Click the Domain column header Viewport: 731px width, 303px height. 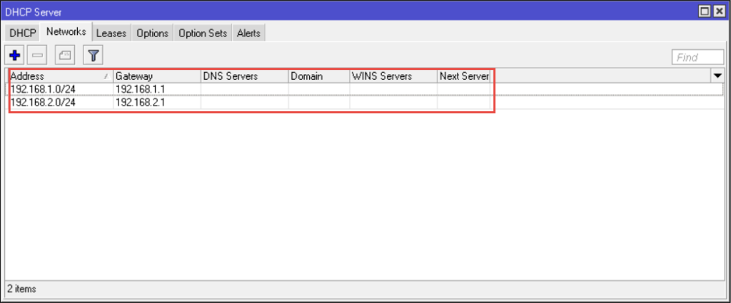tap(319, 76)
